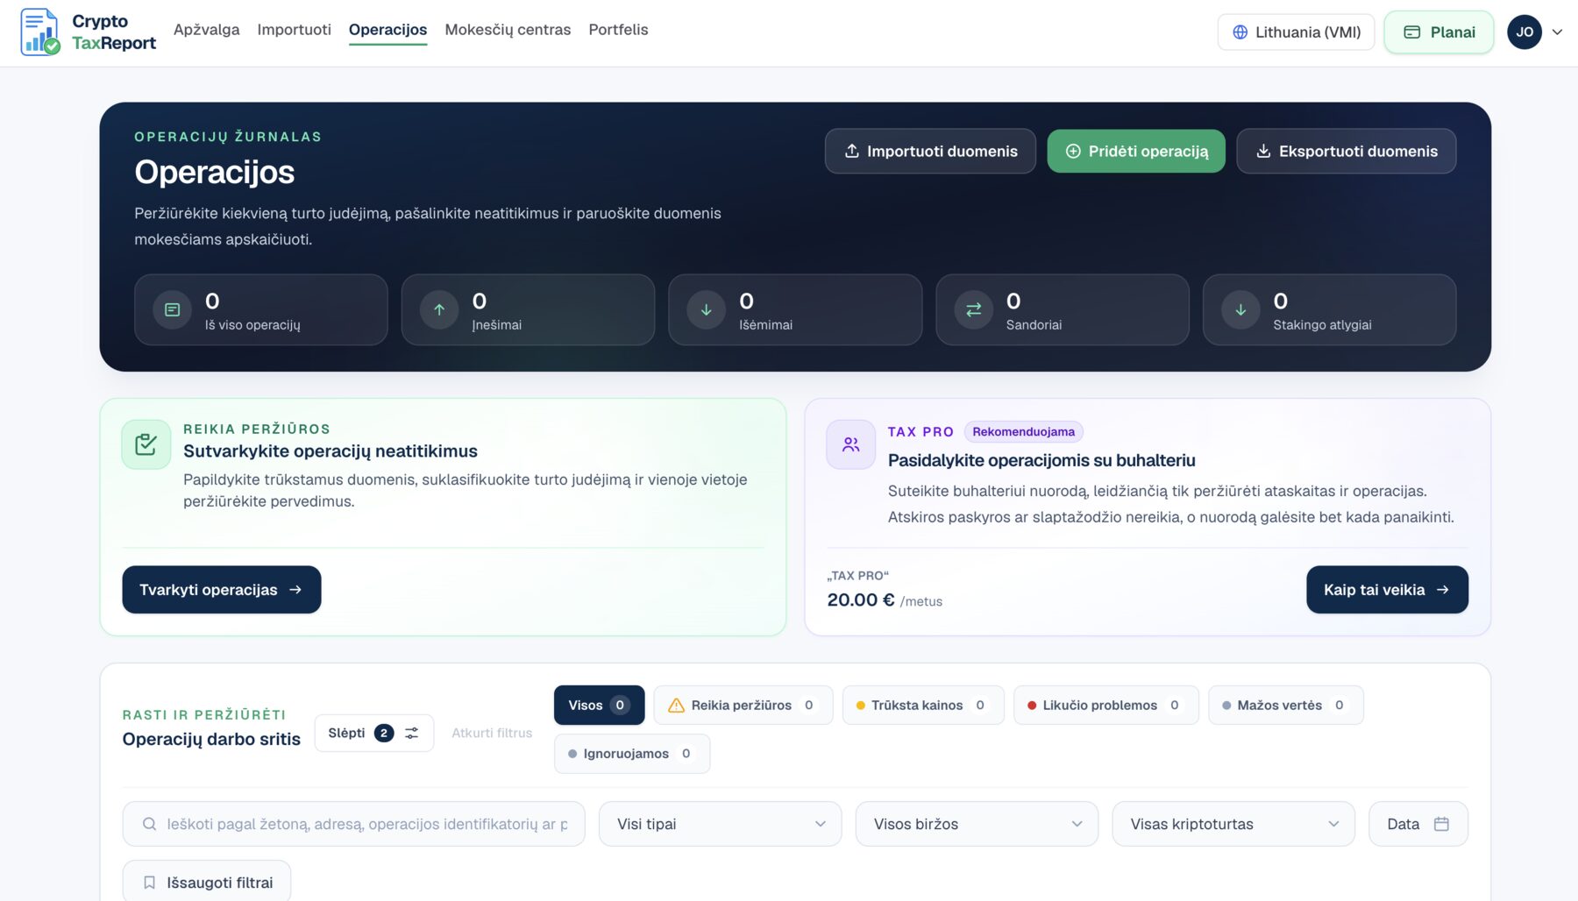Click the Tvarkyti operacijas button
Screen dimensions: 1578x901
222,589
